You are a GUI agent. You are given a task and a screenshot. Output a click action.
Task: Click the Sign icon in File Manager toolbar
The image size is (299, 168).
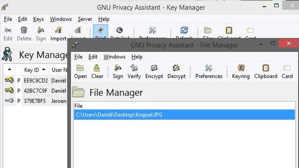pos(118,71)
